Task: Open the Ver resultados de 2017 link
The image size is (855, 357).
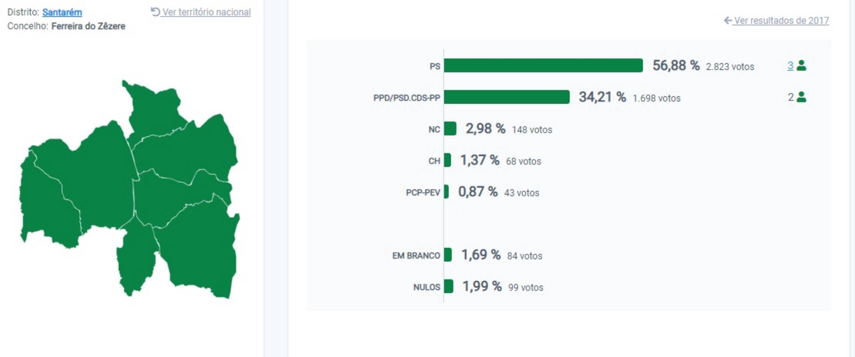Action: [781, 21]
